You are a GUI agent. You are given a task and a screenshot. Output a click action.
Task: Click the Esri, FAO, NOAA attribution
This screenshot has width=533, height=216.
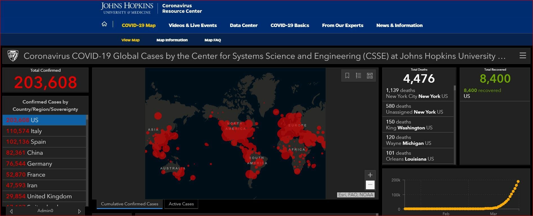click(x=356, y=195)
